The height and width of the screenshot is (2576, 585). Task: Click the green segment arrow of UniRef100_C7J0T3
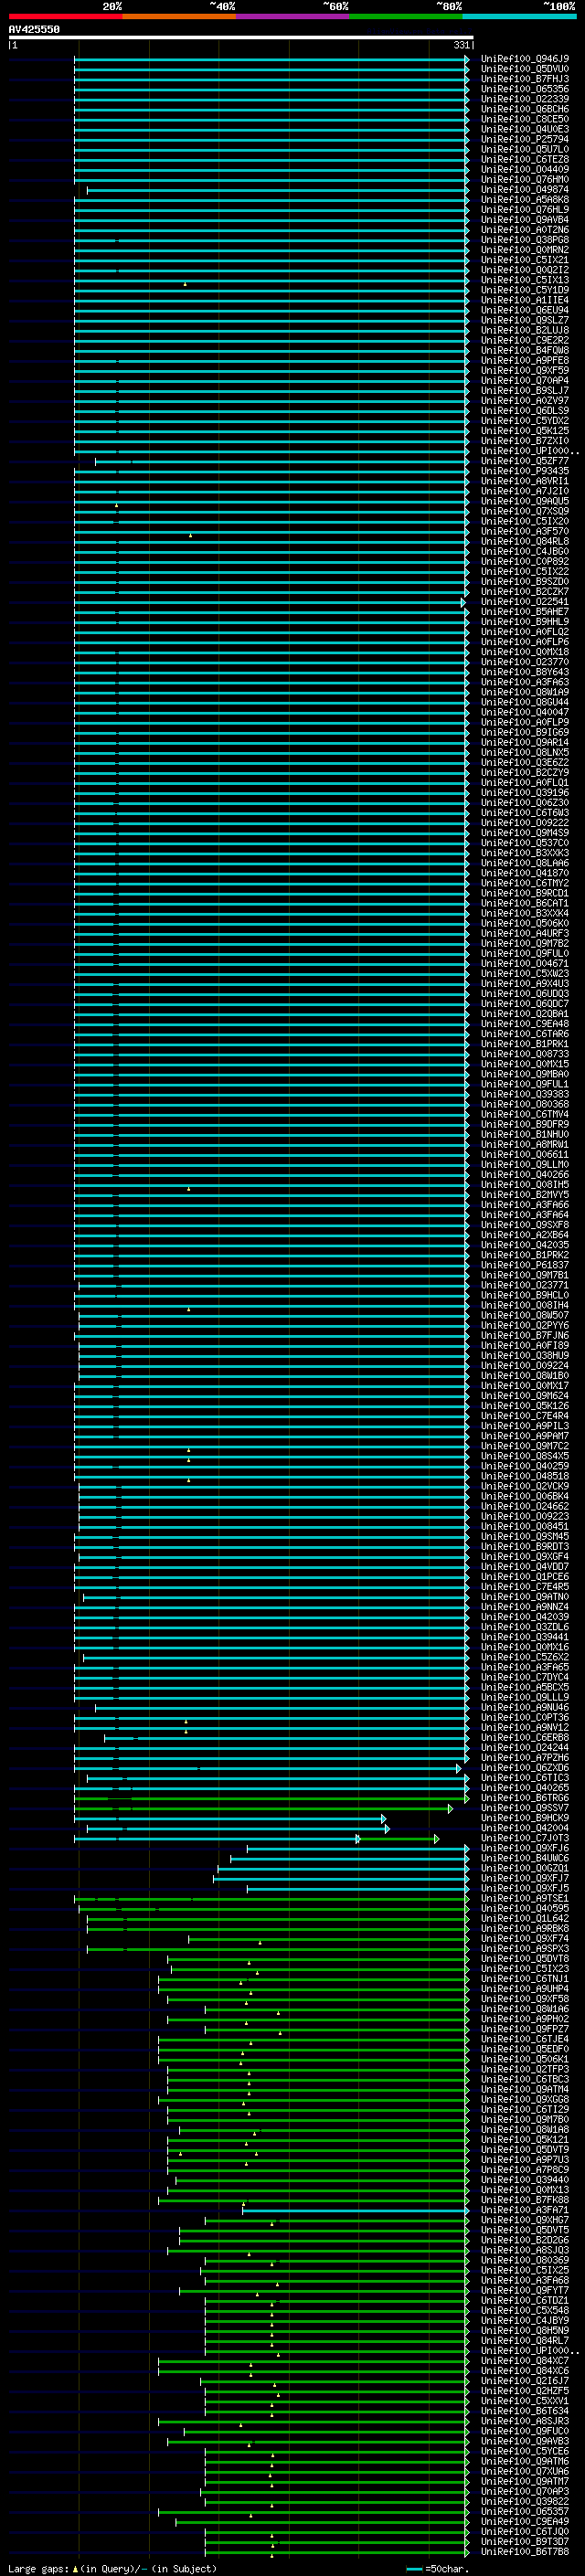pos(436,1838)
